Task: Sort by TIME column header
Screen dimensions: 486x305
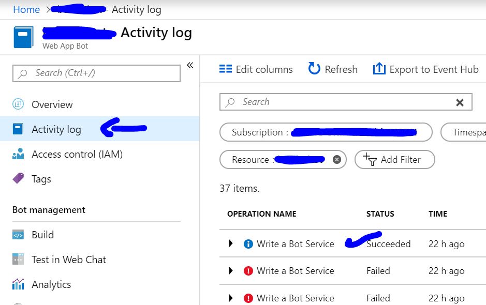Action: pos(438,214)
